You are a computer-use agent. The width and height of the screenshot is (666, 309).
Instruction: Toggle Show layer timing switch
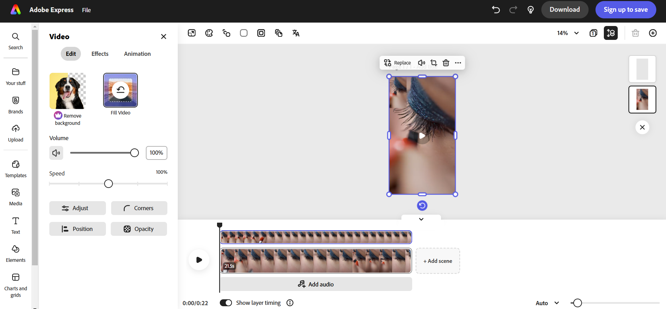226,303
